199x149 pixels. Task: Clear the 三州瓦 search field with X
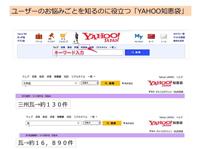76,83
